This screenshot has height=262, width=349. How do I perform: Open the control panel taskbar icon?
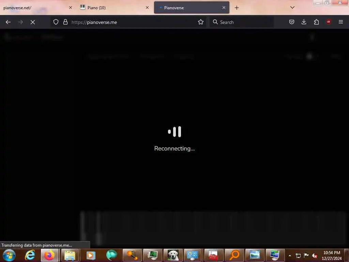[x=193, y=255]
